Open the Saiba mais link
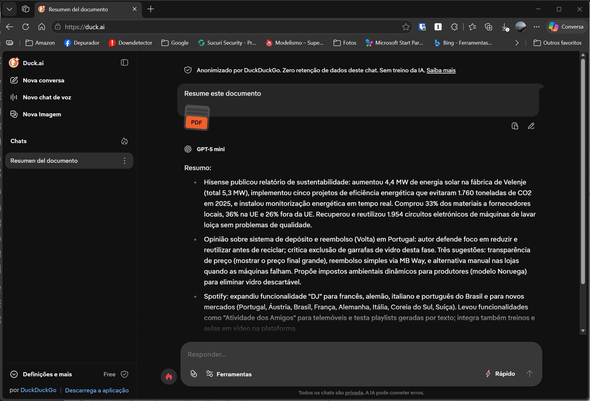 tap(441, 70)
